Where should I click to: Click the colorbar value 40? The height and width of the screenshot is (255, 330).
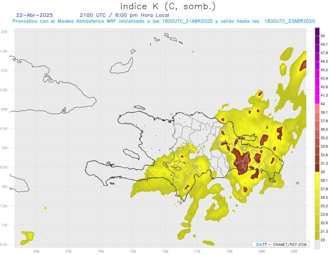pos(323,104)
